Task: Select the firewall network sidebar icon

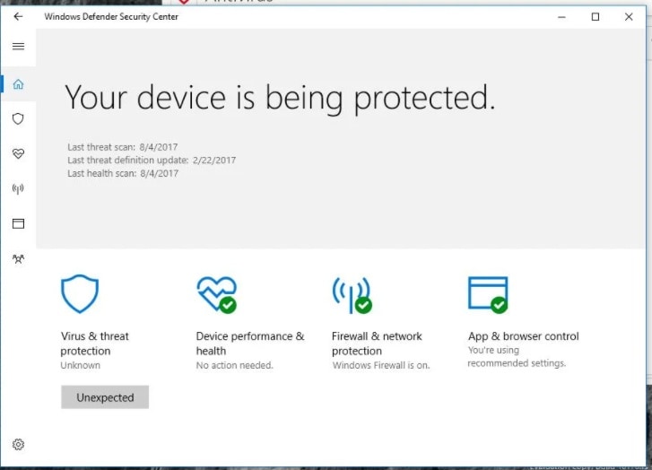Action: [18, 188]
